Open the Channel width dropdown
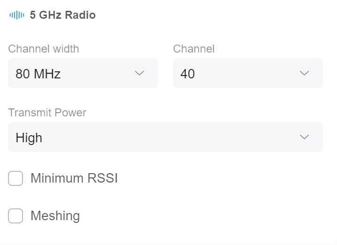 click(x=82, y=73)
